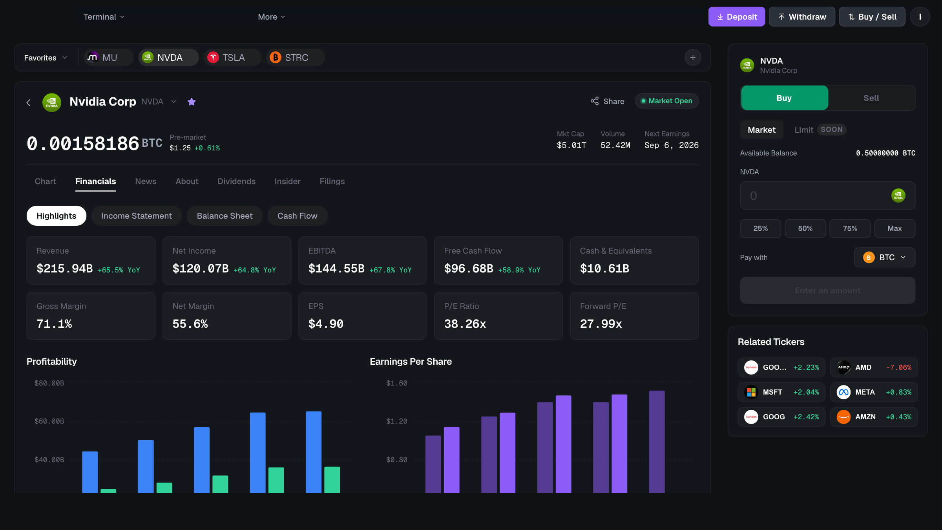The width and height of the screenshot is (942, 530).
Task: Open the AMZN Amazon logo
Action: click(x=843, y=417)
